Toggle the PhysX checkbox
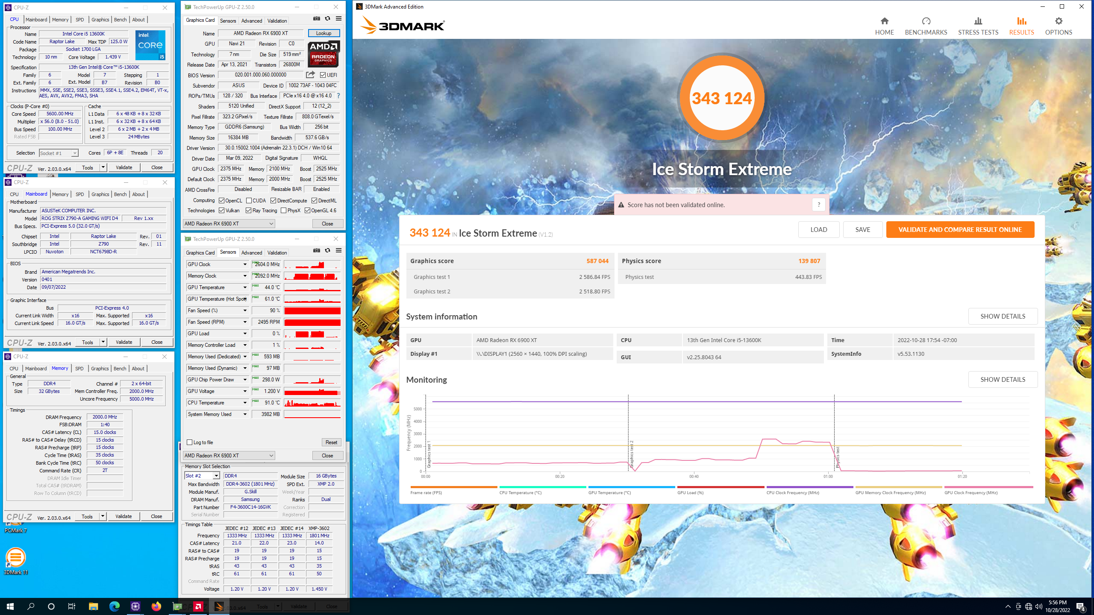This screenshot has width=1094, height=615. (283, 211)
